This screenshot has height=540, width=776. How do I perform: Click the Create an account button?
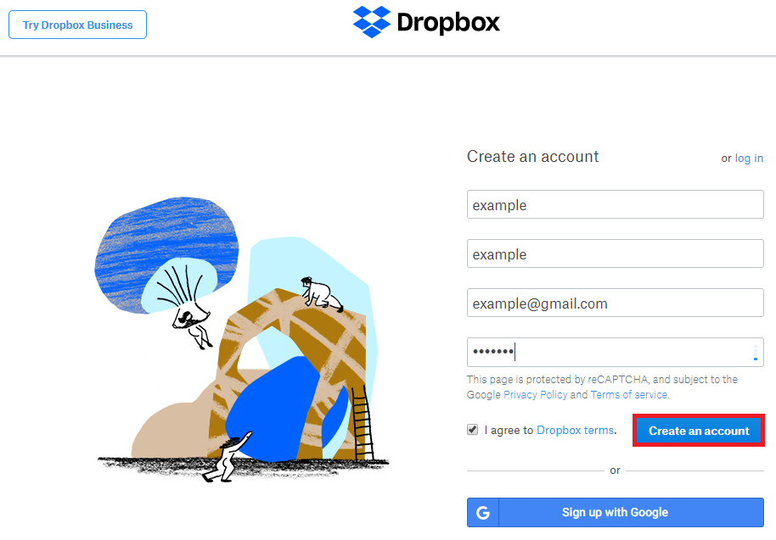point(699,431)
